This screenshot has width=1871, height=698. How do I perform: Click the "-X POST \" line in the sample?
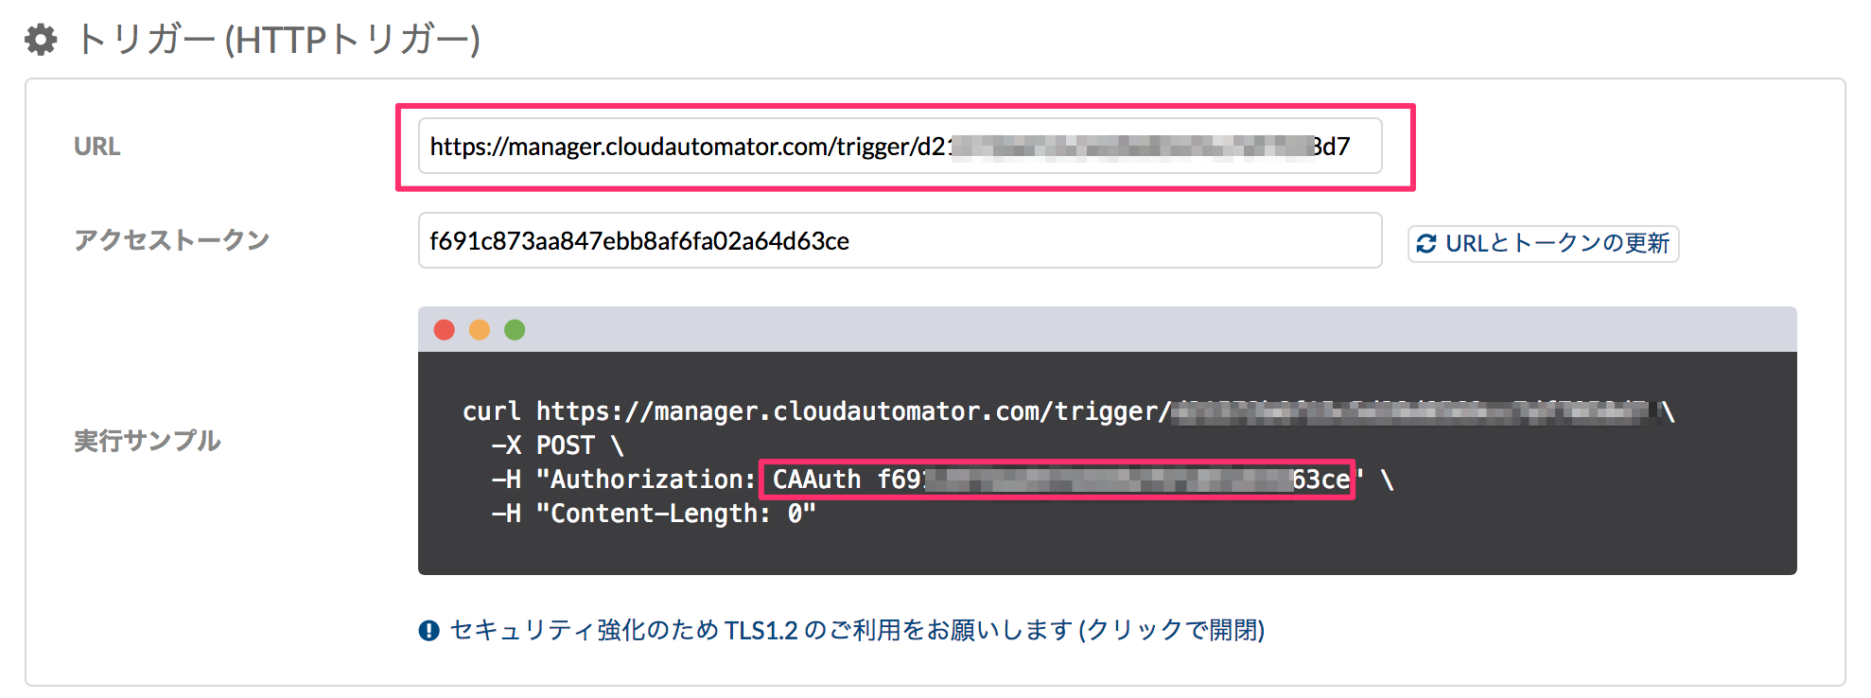[557, 445]
